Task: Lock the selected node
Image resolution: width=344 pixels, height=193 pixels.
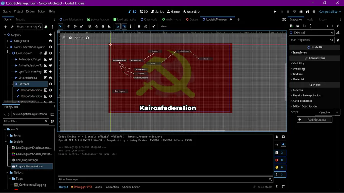Action: coord(139,26)
